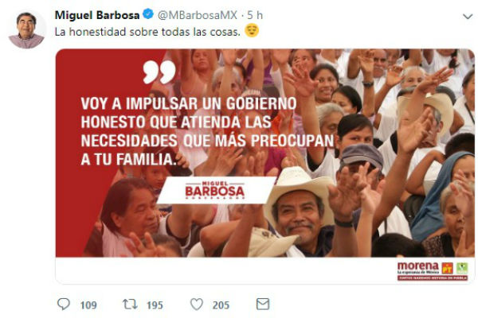Open the tweet's 5 h timestamp
Image resolution: width=478 pixels, height=318 pixels.
pos(255,15)
